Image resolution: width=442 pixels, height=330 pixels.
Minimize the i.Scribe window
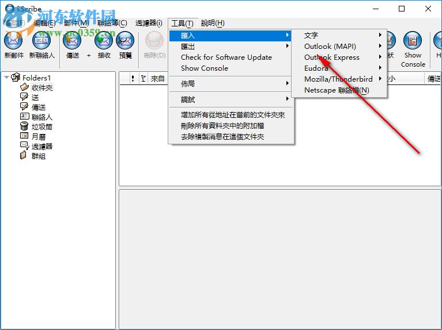(x=376, y=9)
